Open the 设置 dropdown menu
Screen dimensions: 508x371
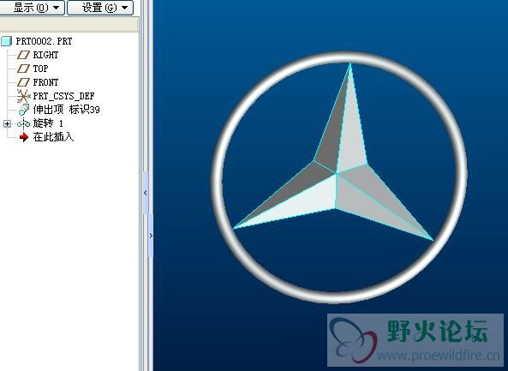click(100, 8)
